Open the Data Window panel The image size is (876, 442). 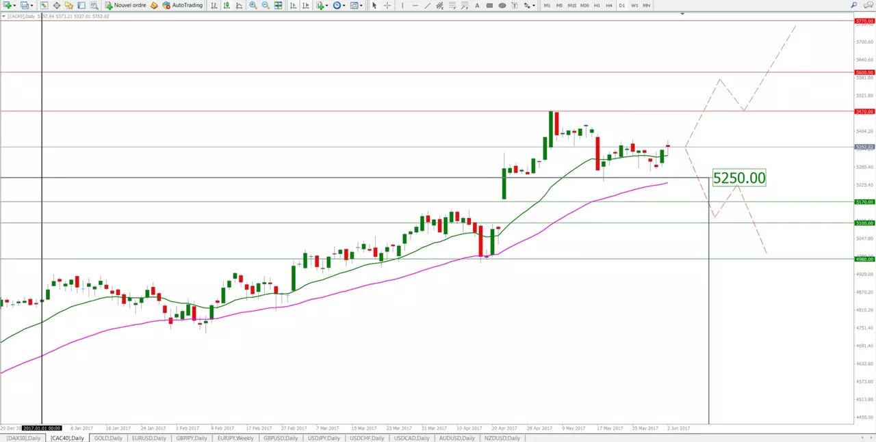(57, 5)
